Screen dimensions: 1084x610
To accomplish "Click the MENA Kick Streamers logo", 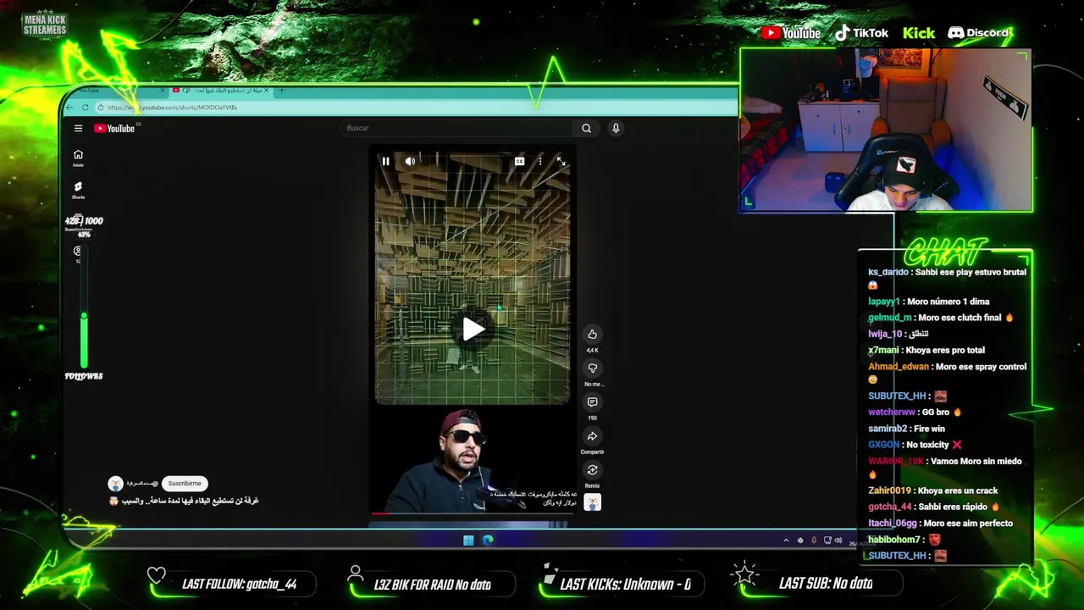I will [45, 25].
